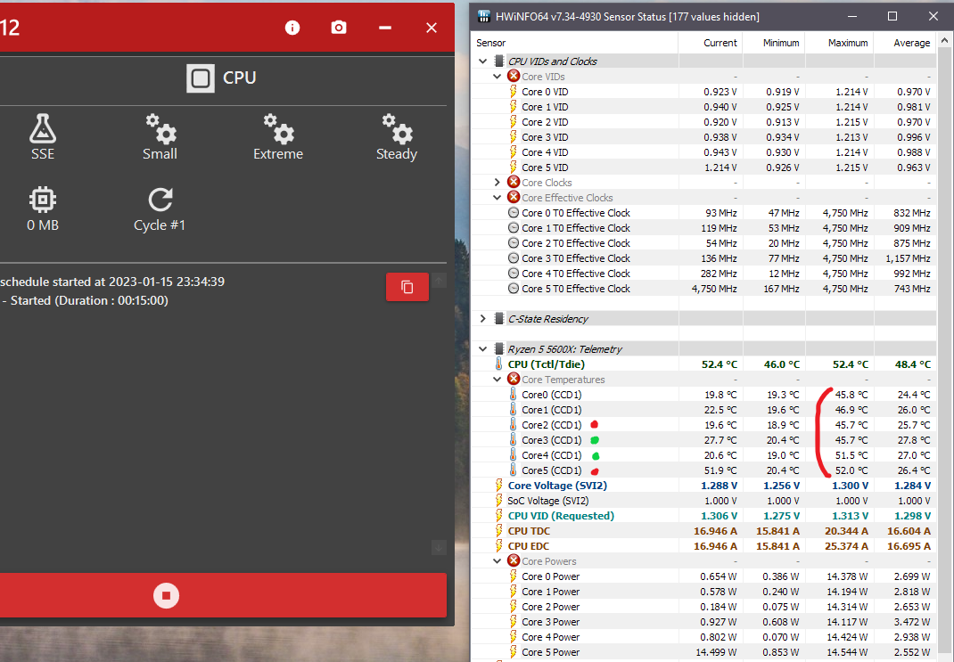This screenshot has height=662, width=954.
Task: Click the Core 0 Power lightning icon
Action: click(514, 576)
